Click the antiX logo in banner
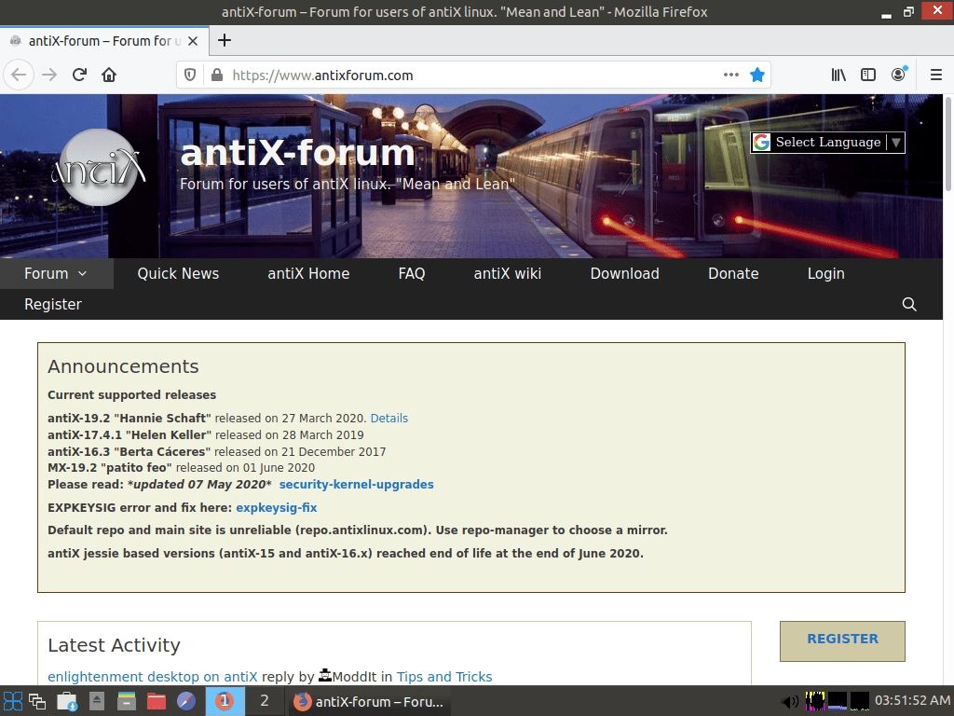Image resolution: width=954 pixels, height=716 pixels. coord(99,168)
